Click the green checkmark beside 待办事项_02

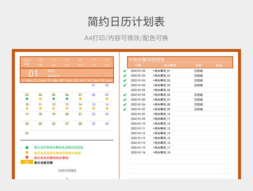[125, 76]
